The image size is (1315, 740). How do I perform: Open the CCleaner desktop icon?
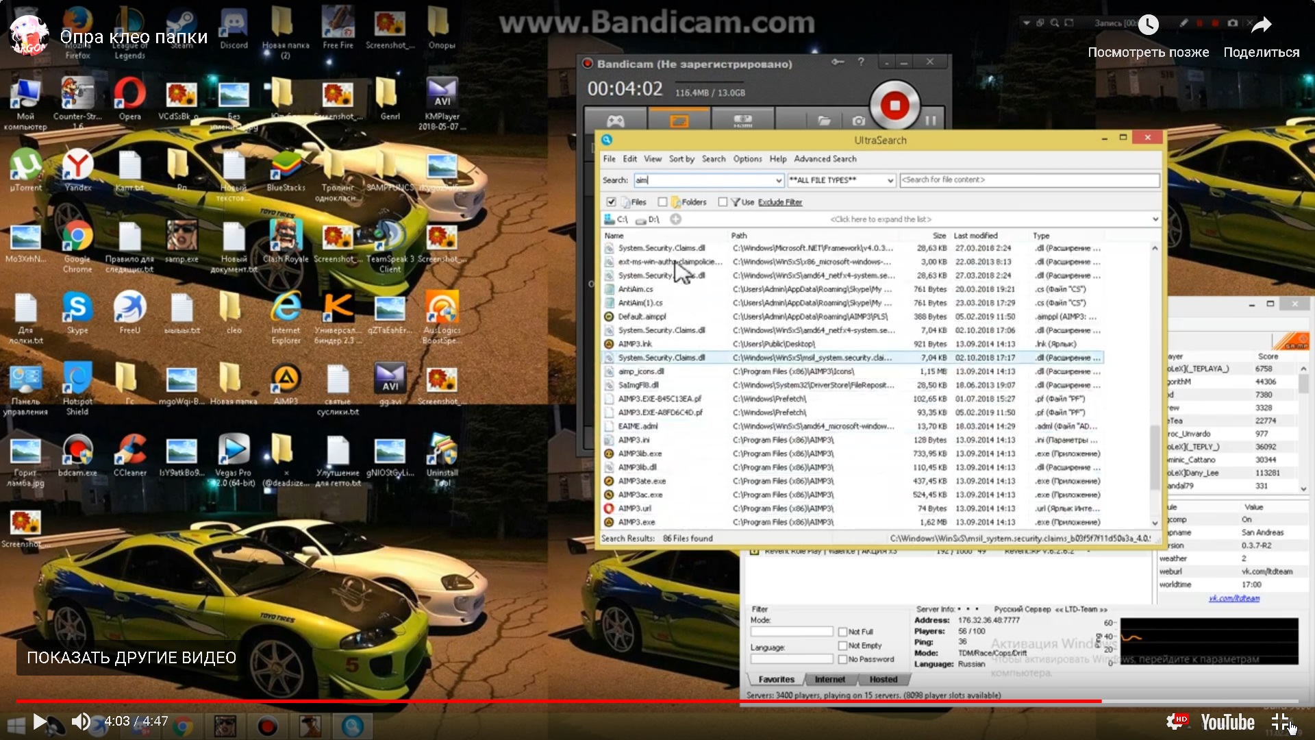pos(129,456)
